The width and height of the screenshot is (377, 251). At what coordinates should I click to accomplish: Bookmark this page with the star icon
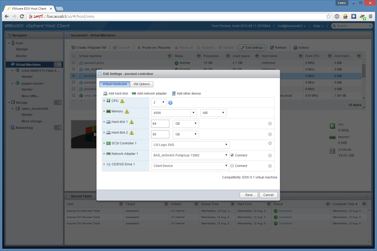click(x=328, y=17)
